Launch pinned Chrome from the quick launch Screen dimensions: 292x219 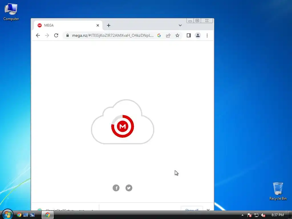click(19, 215)
